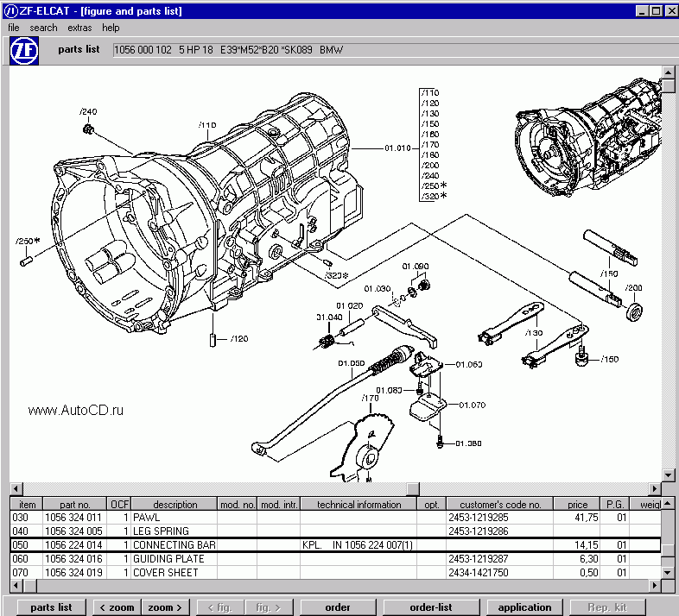
Task: Click the figure pane scroll up arrow
Action: [668, 72]
